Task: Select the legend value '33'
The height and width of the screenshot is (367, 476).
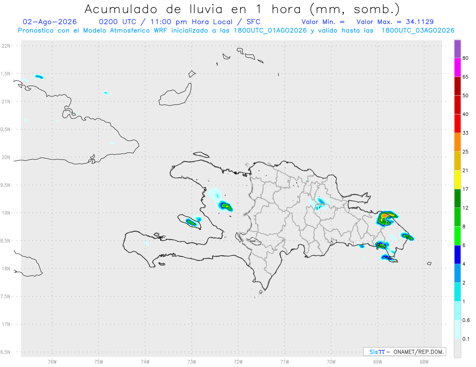Action: click(x=466, y=133)
